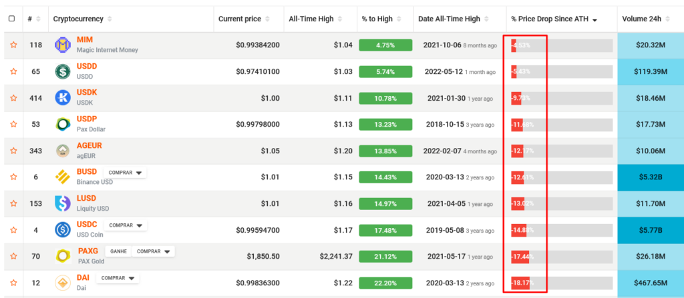Click MIM current price $0.99384200
684x298 pixels.
click(258, 45)
